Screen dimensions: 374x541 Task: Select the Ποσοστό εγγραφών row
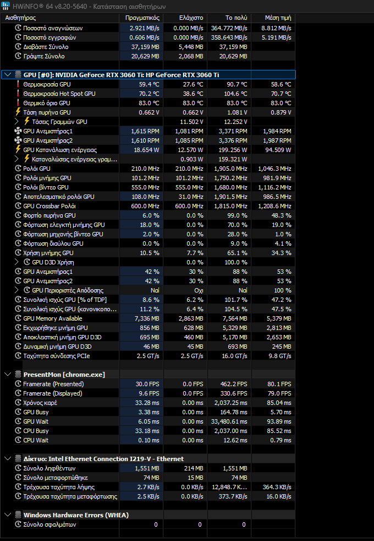[x=148, y=37]
